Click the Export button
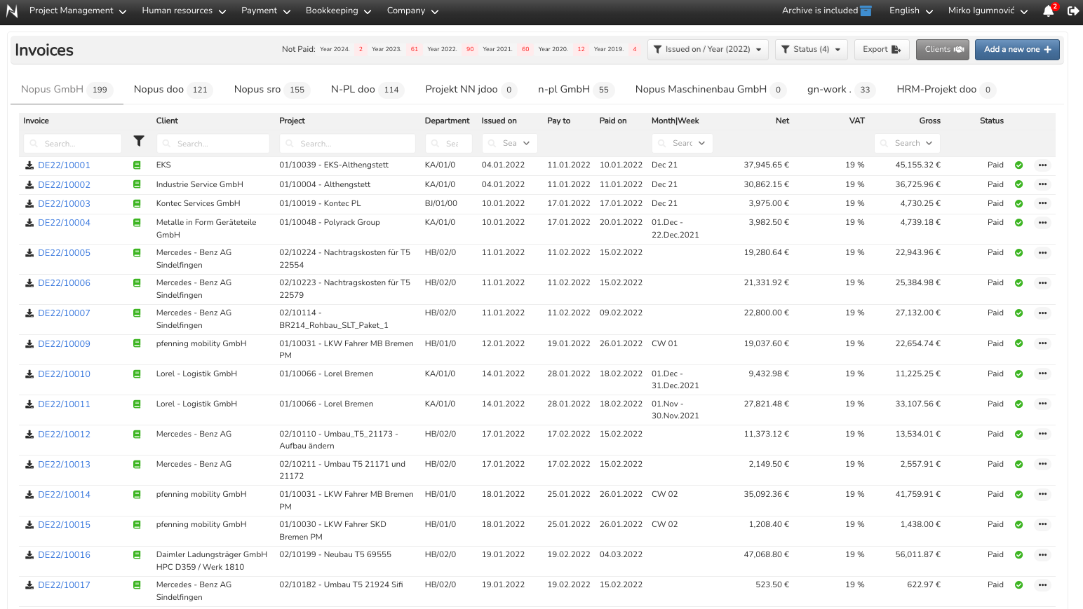Viewport: 1083px width, 609px height. 881,50
